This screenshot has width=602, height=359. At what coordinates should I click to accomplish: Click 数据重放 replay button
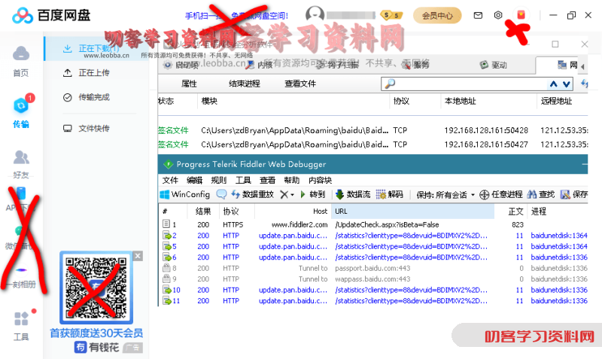tap(252, 195)
